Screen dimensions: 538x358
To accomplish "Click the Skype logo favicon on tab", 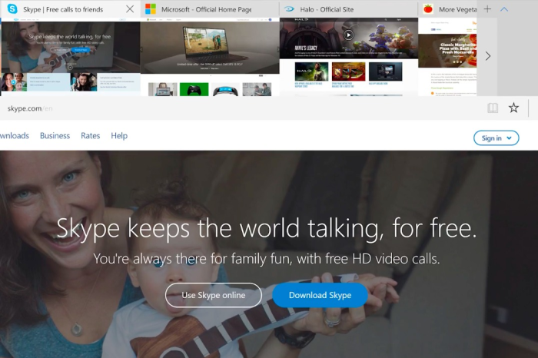I will tap(12, 9).
